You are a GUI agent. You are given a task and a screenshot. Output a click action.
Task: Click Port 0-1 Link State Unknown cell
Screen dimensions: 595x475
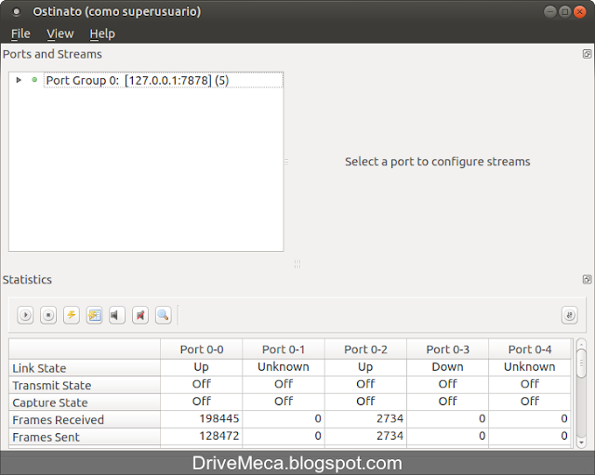(x=284, y=367)
